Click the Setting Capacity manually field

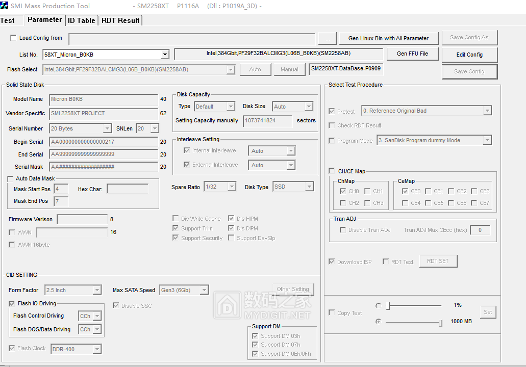[268, 121]
